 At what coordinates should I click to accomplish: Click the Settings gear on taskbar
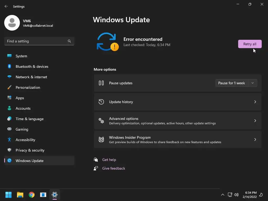click(55, 195)
